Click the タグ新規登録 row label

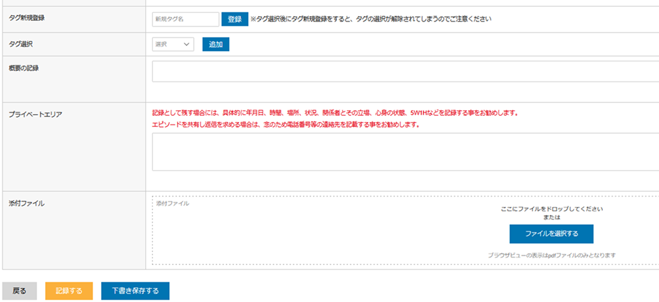point(27,18)
